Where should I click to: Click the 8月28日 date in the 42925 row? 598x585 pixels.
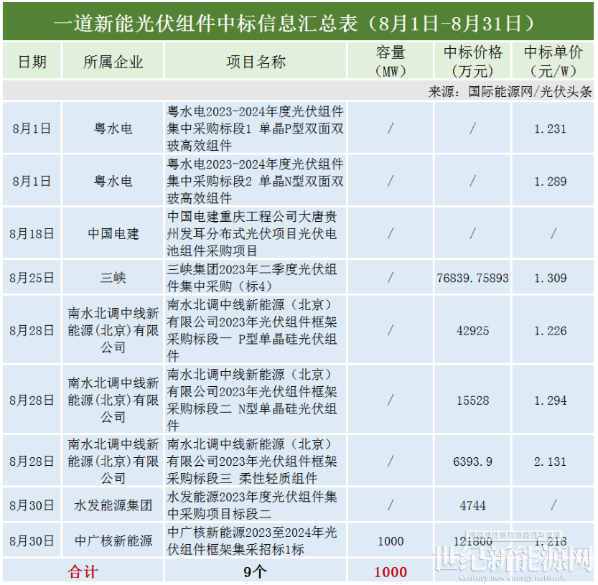click(x=32, y=330)
